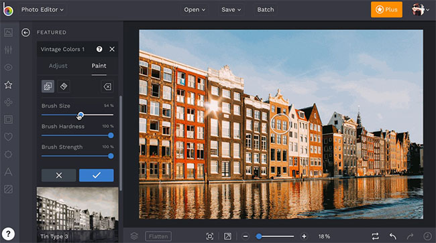
Task: Open the Text tool sidebar icon
Action: click(x=8, y=172)
